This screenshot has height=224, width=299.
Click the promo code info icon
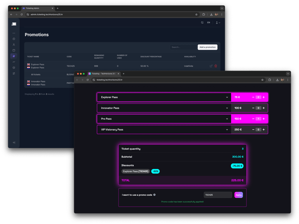click(x=154, y=195)
